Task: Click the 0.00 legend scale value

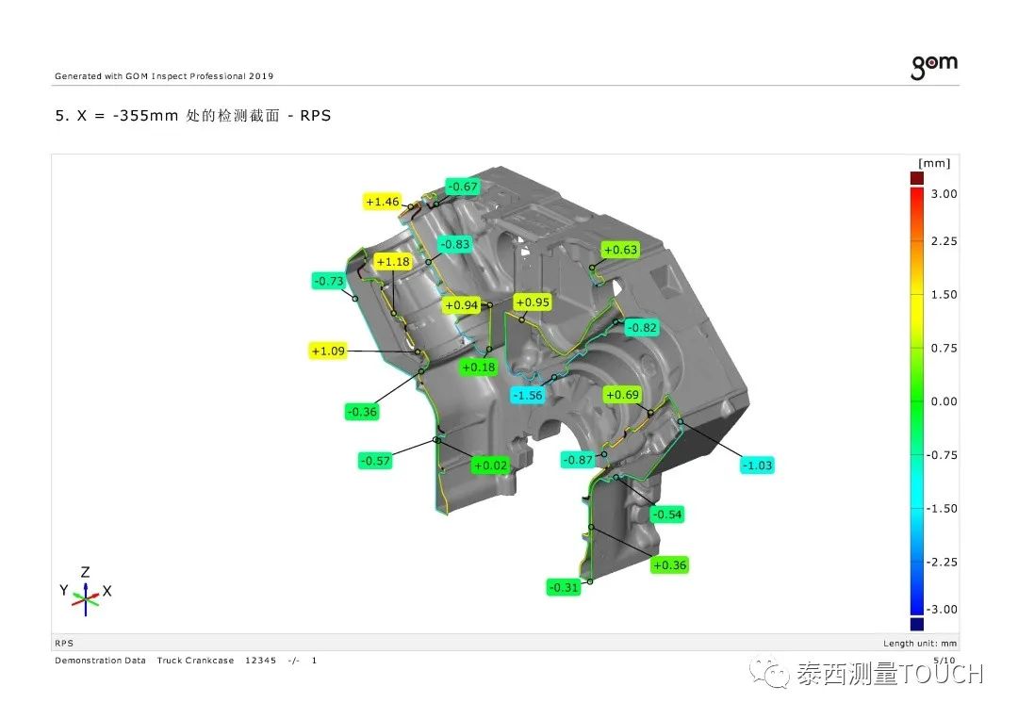Action: [944, 401]
